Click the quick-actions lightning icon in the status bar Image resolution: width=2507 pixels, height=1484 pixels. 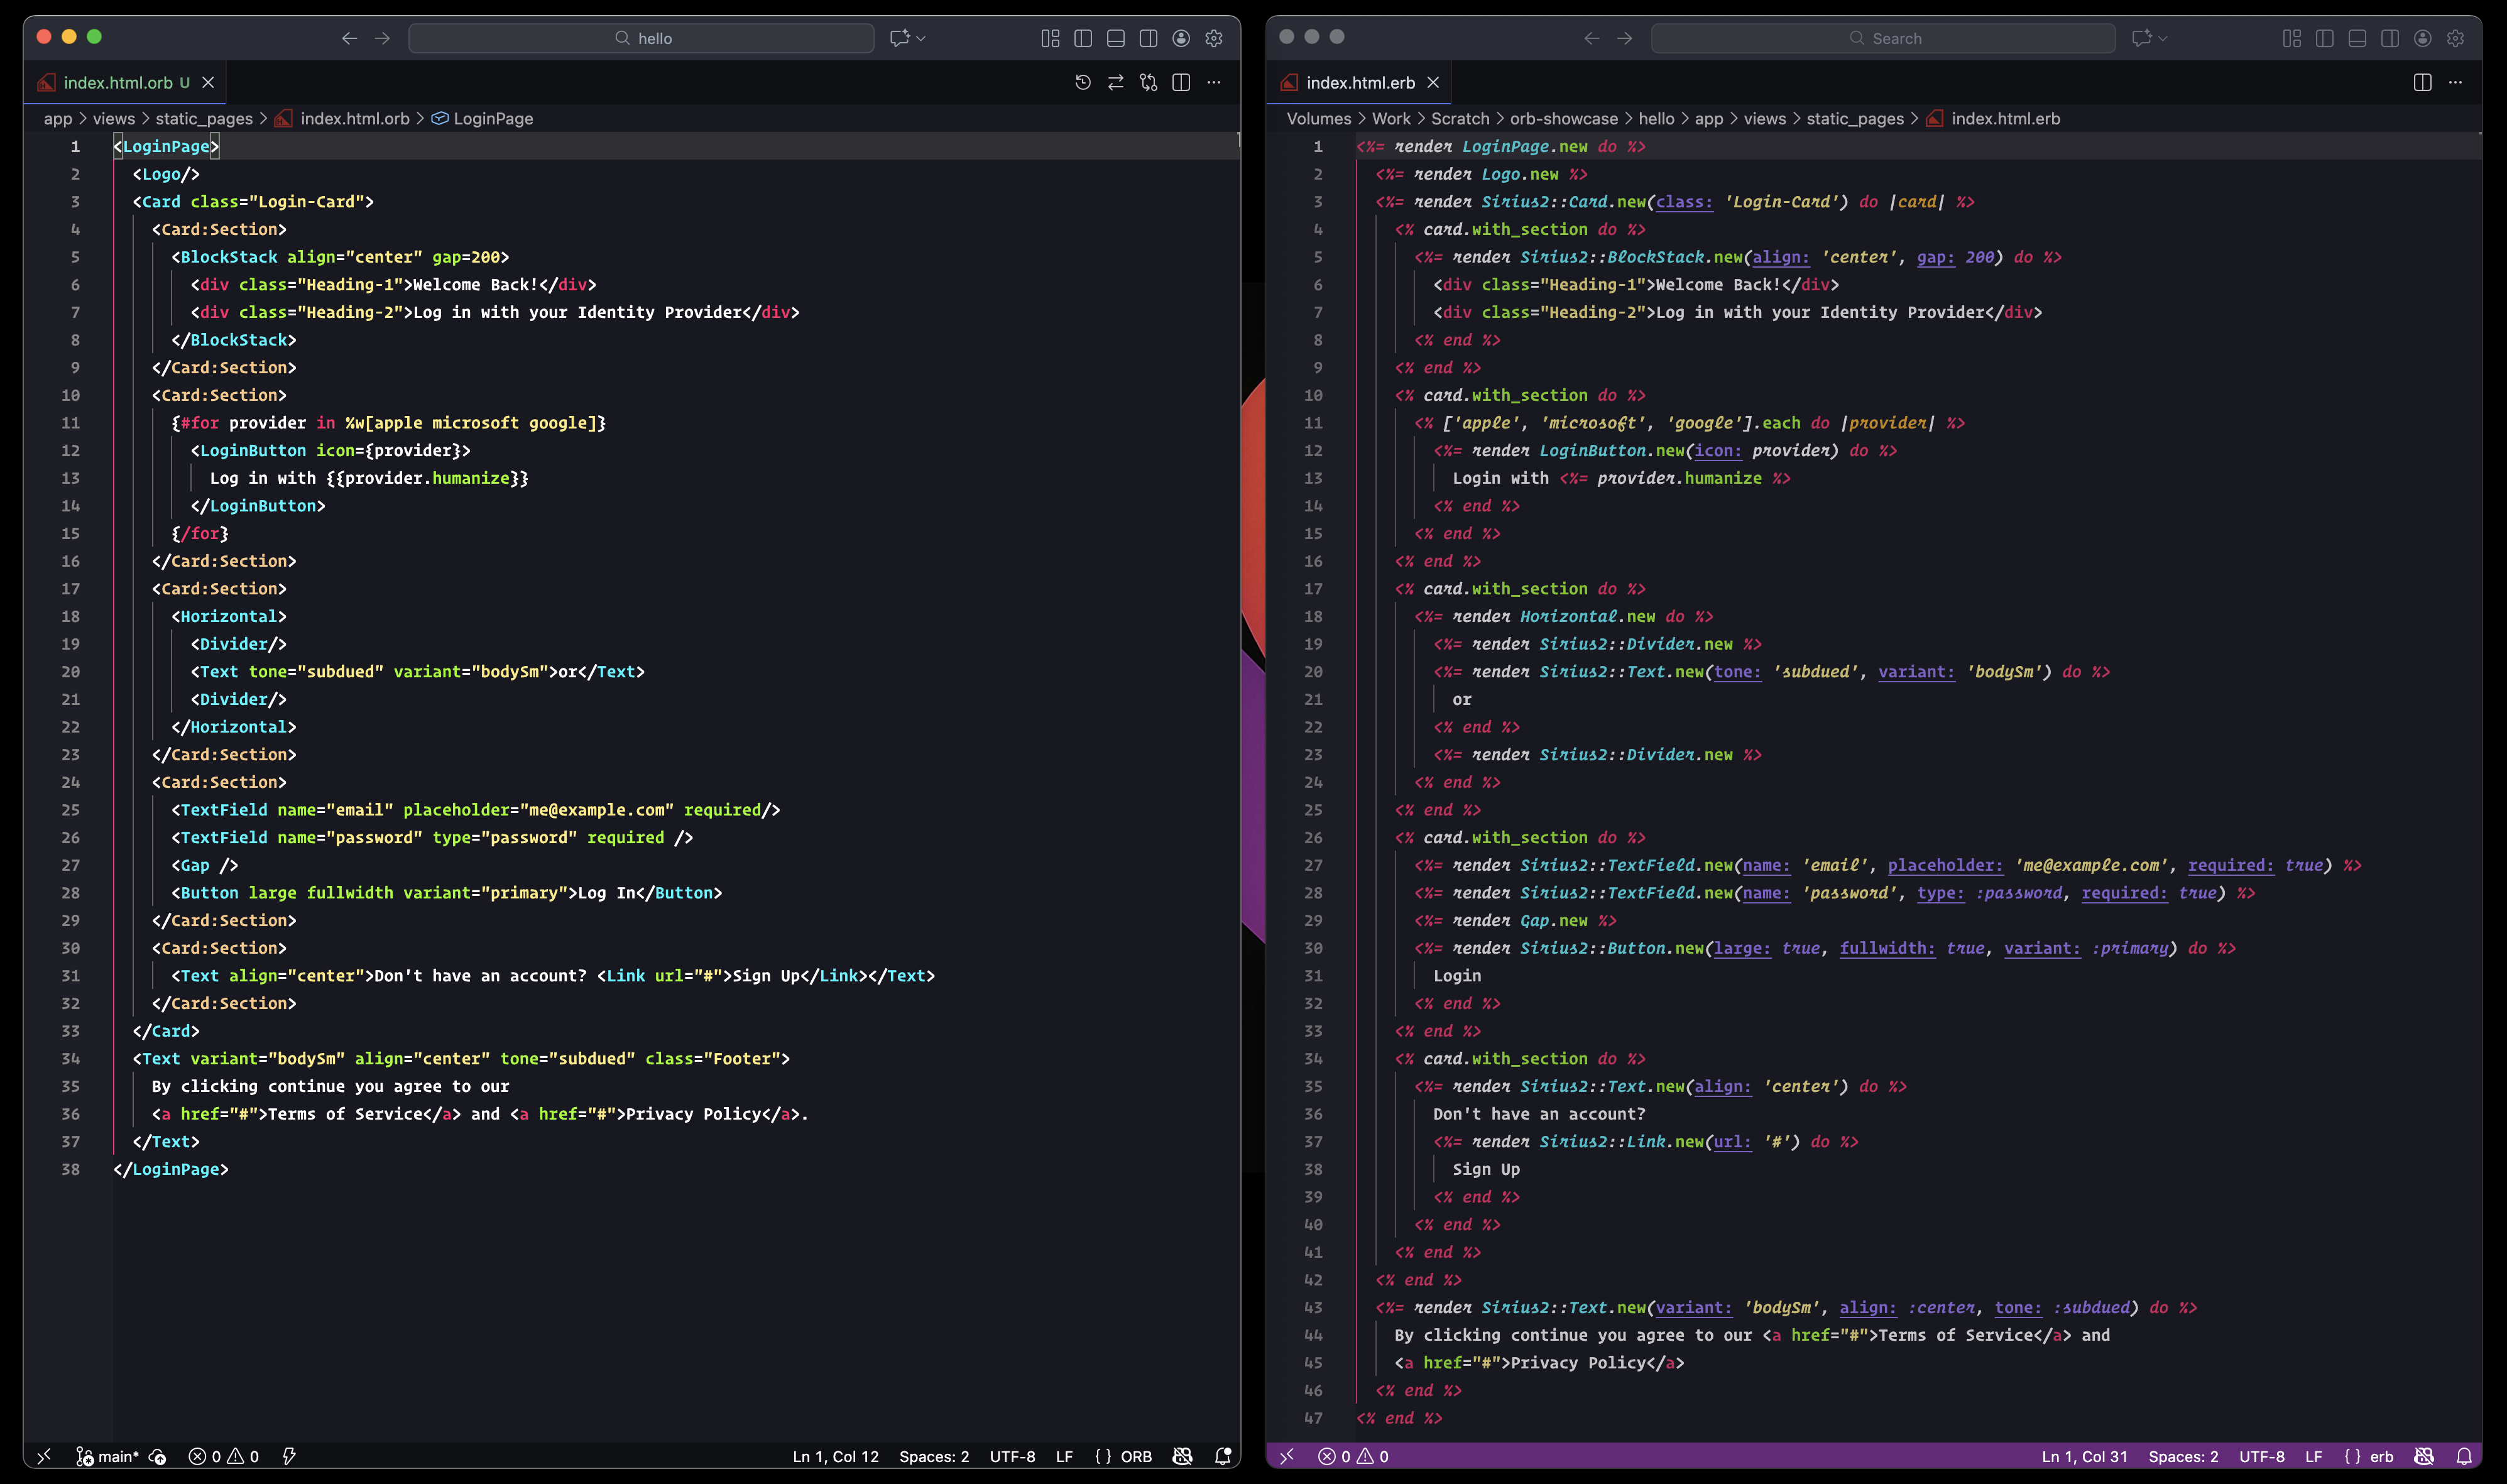290,1456
